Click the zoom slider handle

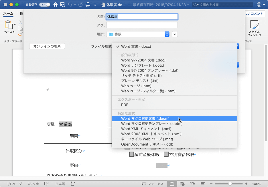click(230, 184)
